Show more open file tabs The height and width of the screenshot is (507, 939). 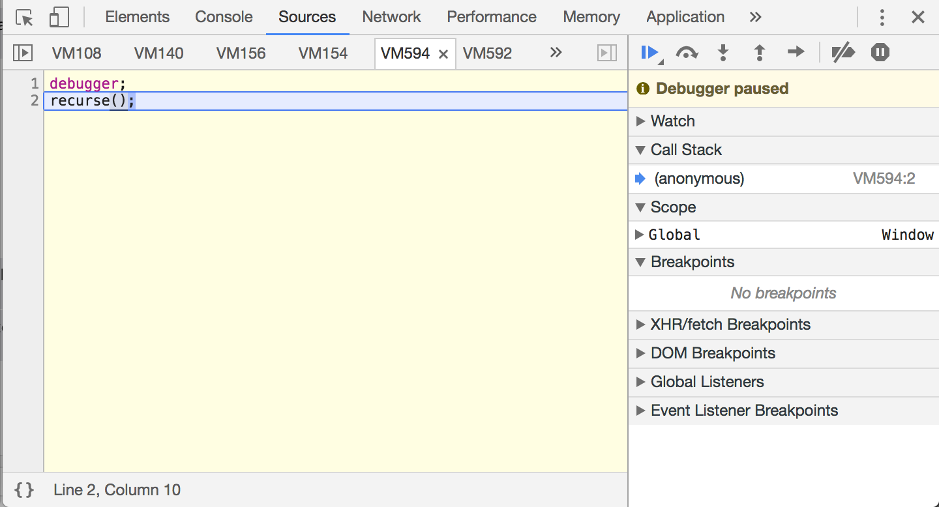[x=556, y=53]
